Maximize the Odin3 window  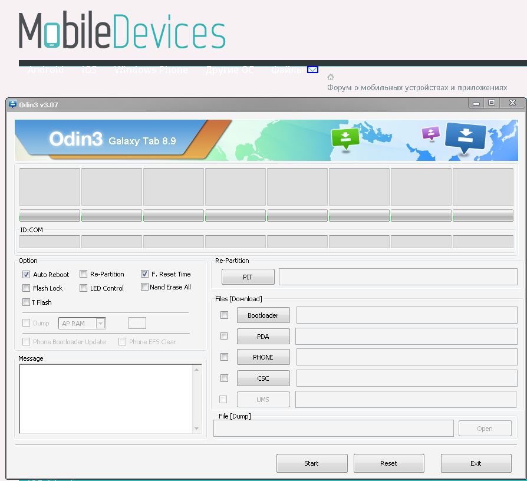point(492,103)
